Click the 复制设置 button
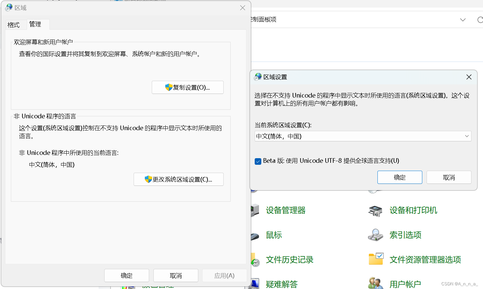 187,87
